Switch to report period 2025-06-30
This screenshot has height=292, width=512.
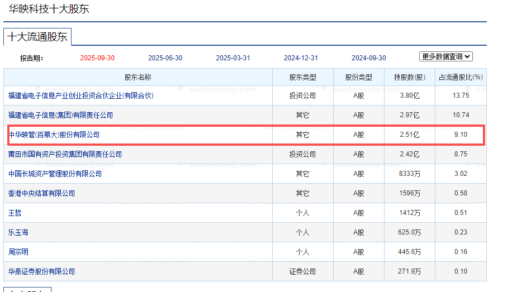click(x=165, y=58)
